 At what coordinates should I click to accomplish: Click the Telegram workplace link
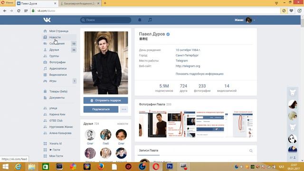(x=181, y=61)
